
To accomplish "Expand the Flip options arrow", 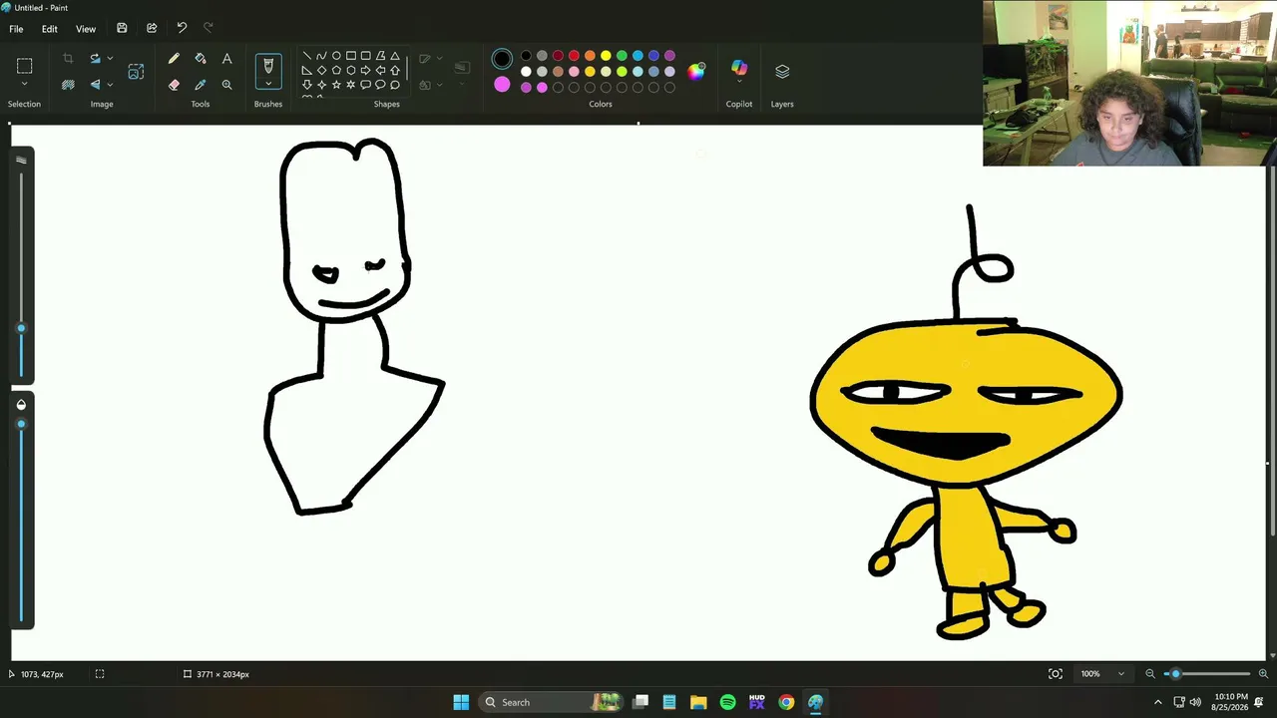I will point(110,85).
